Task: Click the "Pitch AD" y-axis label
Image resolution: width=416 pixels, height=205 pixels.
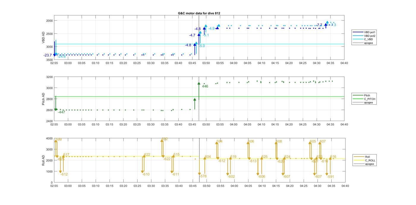Action: pyautogui.click(x=43, y=99)
